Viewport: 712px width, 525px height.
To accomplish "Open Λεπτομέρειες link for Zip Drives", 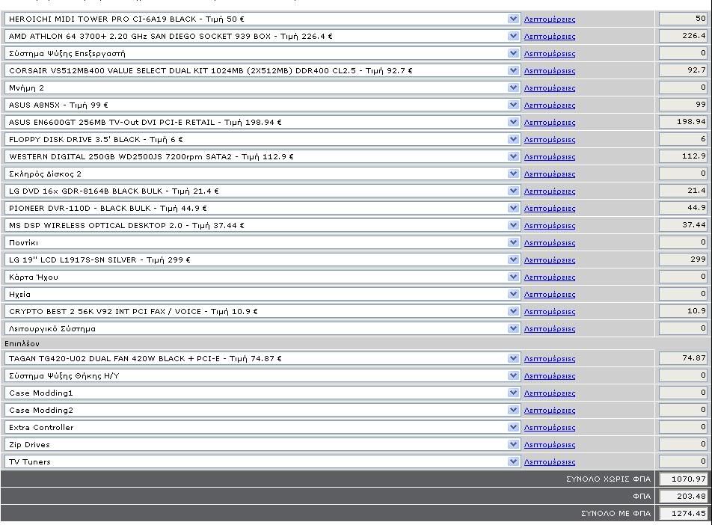I will click(x=550, y=446).
